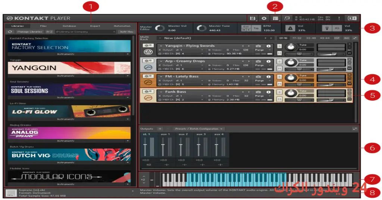Open the Analog Dreams library banner
This screenshot has width=382, height=200.
coord(69,133)
